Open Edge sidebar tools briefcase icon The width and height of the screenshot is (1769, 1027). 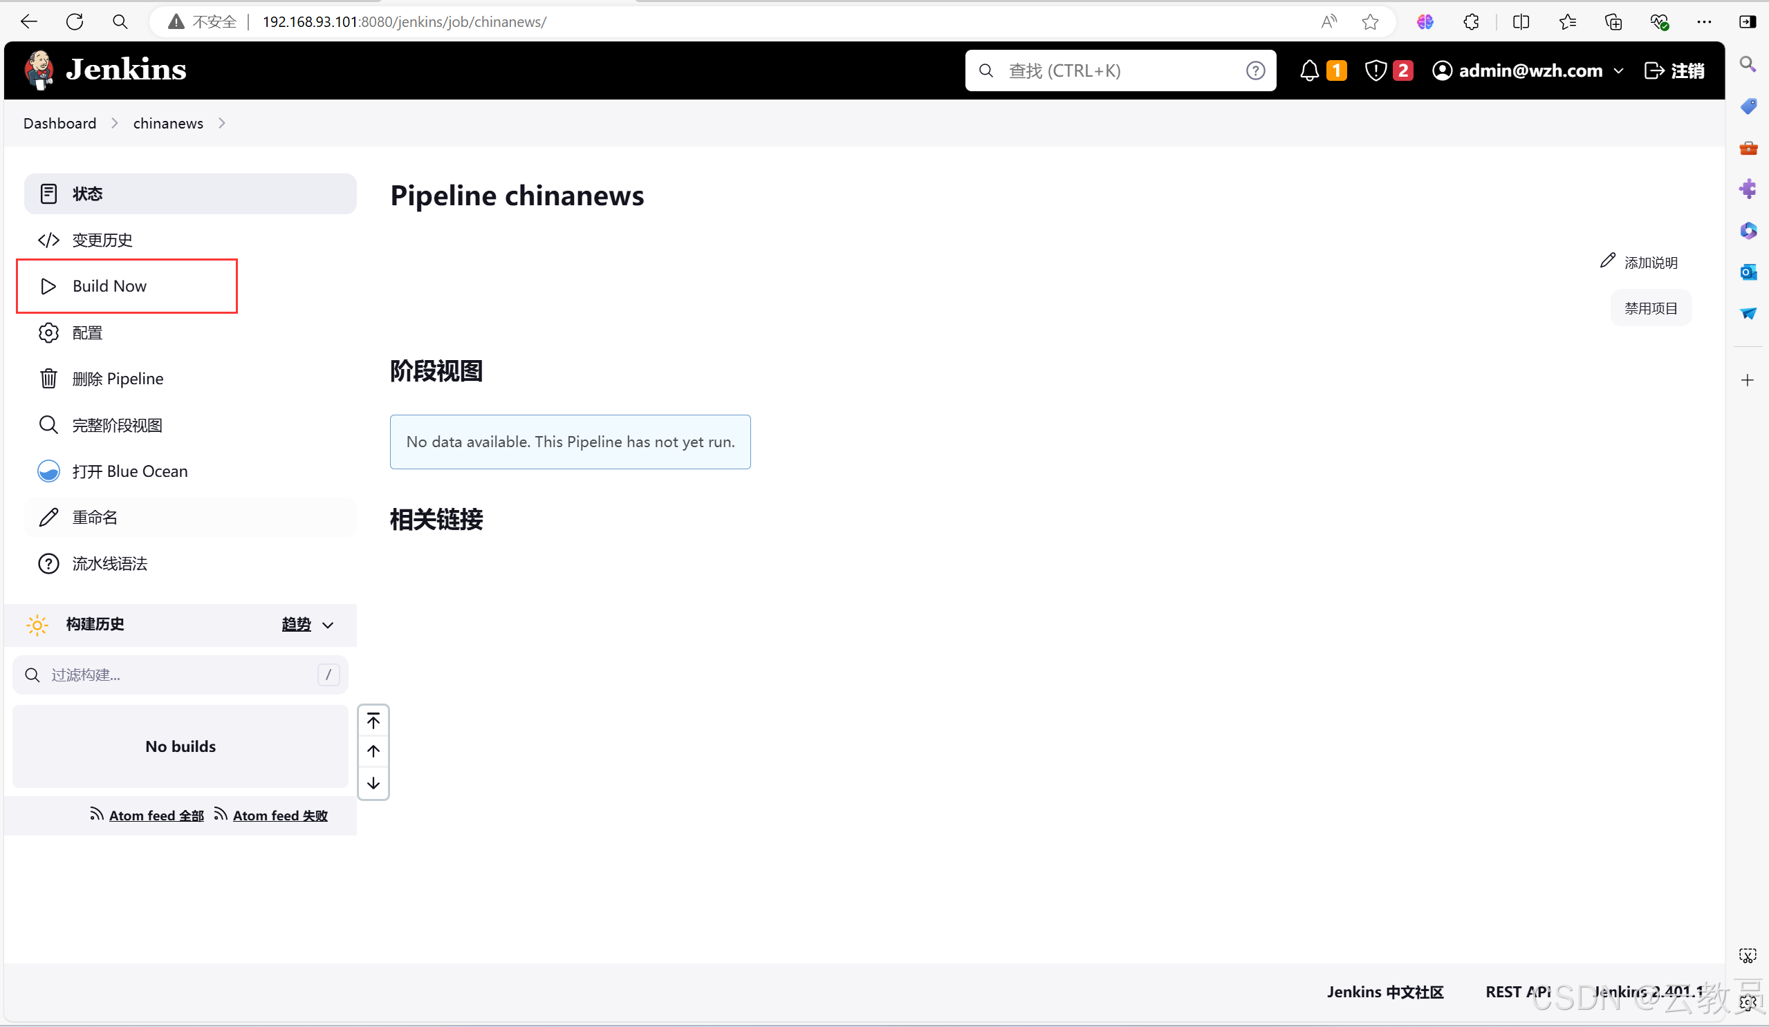click(x=1748, y=147)
